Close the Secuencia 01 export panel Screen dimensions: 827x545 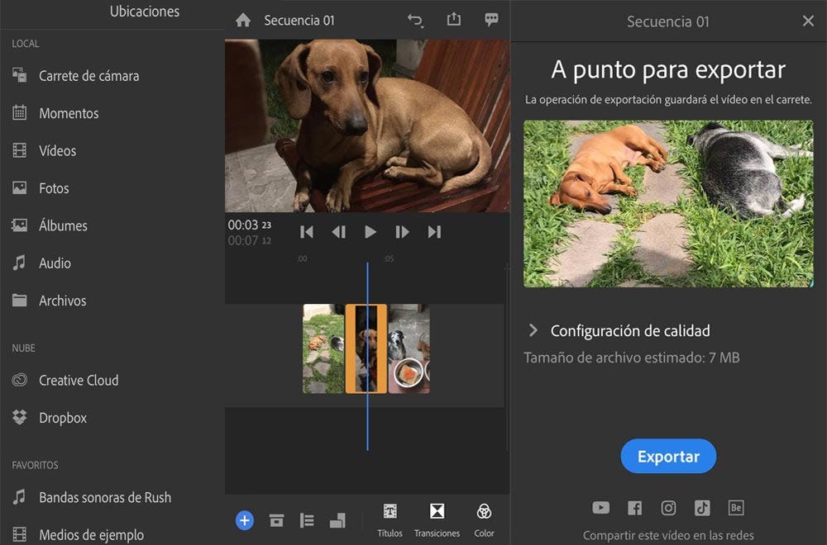coord(808,21)
